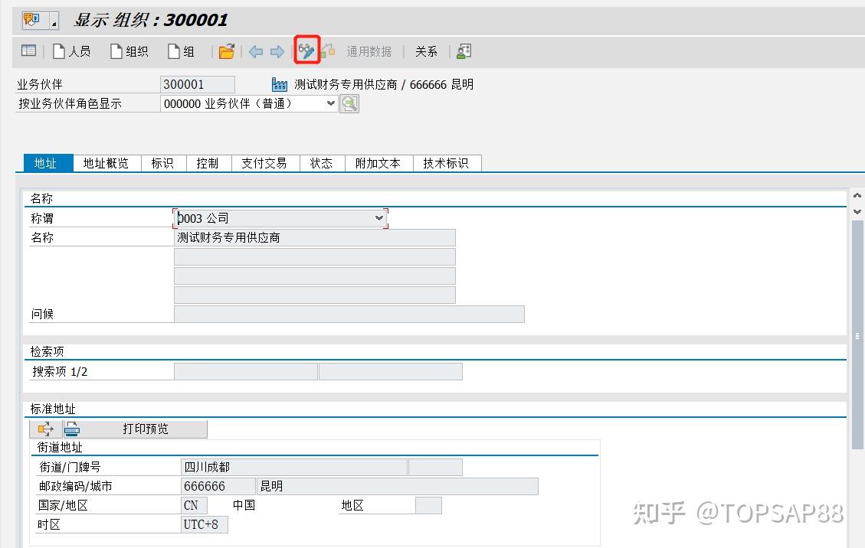Click the printer icon in standard address section
865x548 pixels.
(71, 429)
